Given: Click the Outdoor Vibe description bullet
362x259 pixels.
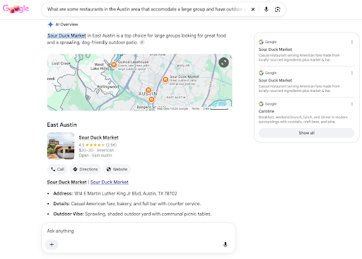Looking at the screenshot, I should point(132,214).
